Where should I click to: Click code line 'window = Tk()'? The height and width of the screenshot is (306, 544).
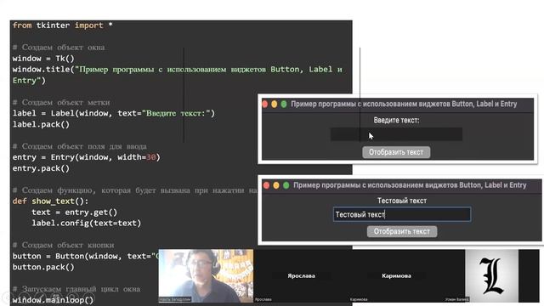point(43,59)
